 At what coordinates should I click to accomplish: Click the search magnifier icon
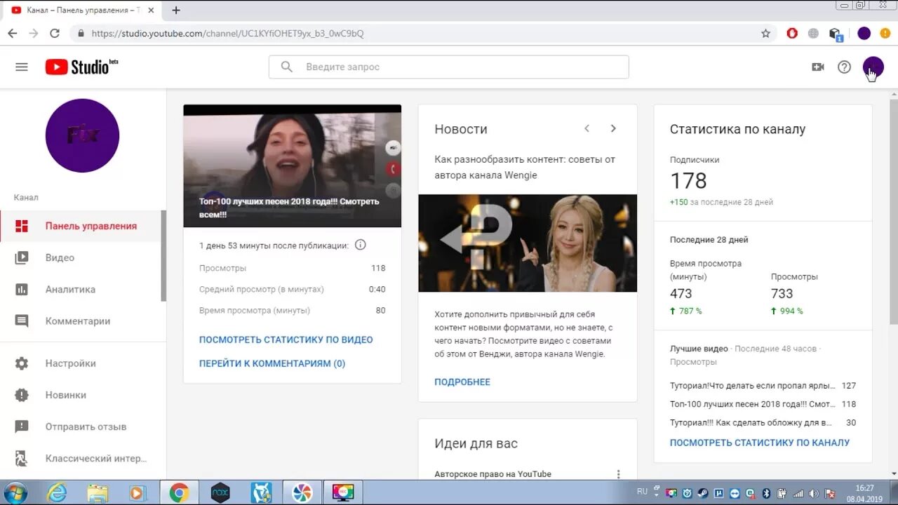[x=286, y=67]
